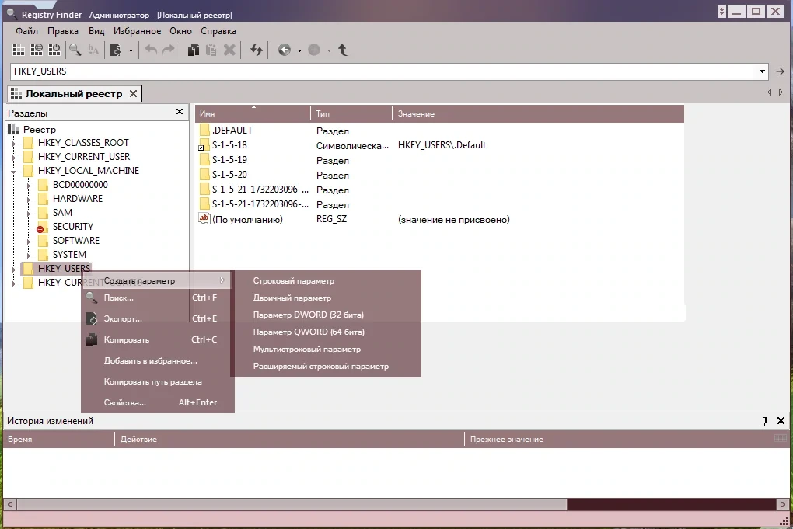Open the Forward history dropdown arrow
Screen dimensions: 793x529
[329, 50]
